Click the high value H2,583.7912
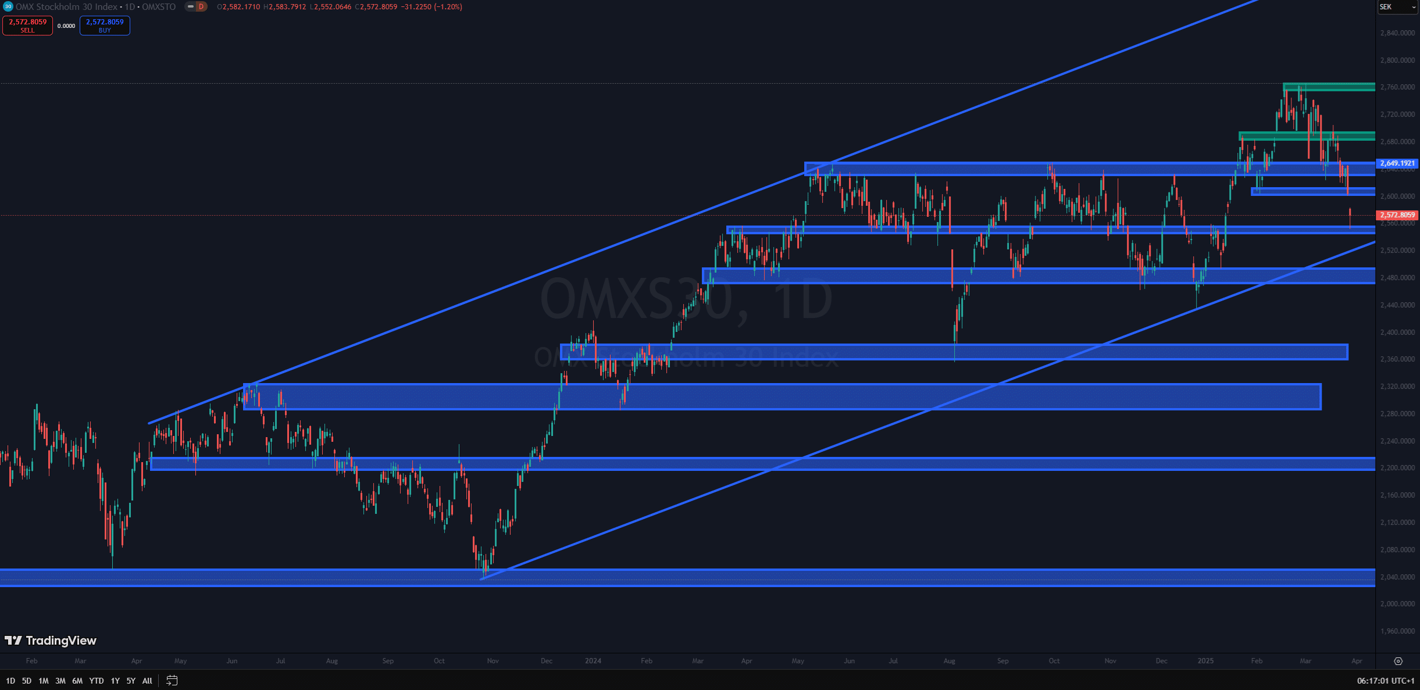Viewport: 1420px width, 690px height. [x=284, y=7]
